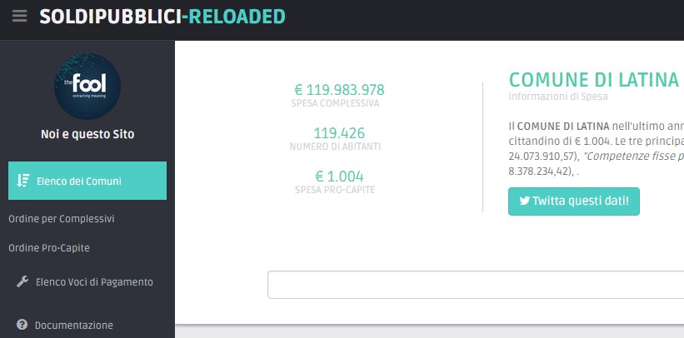Click the sort icon beside Elenco dei Comuni
Screen dimensions: 684x338
coord(23,181)
